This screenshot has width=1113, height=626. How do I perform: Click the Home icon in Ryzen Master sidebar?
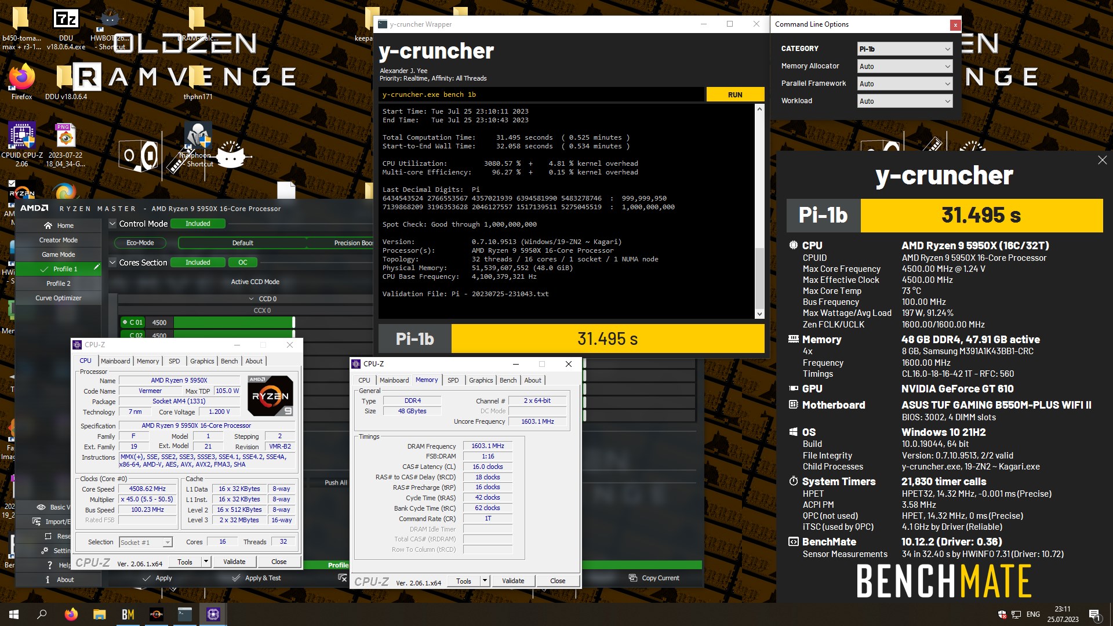tap(48, 225)
